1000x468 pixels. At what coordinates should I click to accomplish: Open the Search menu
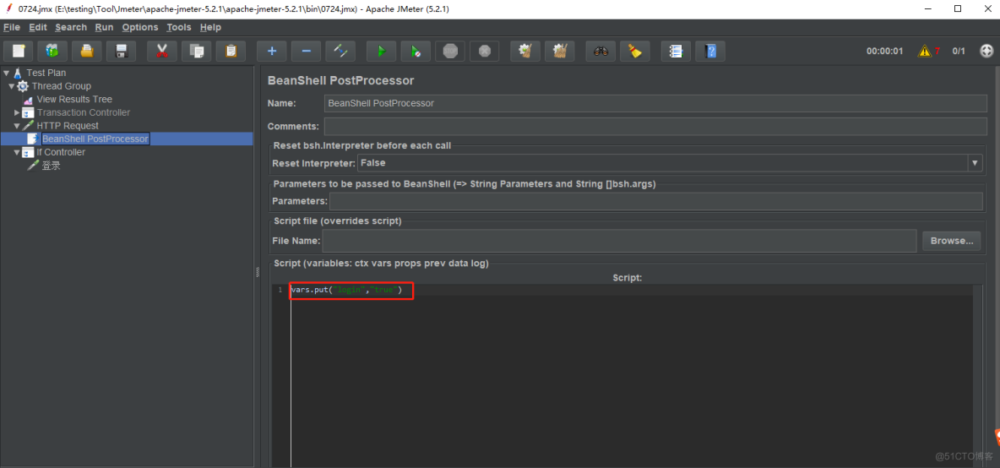pos(71,27)
